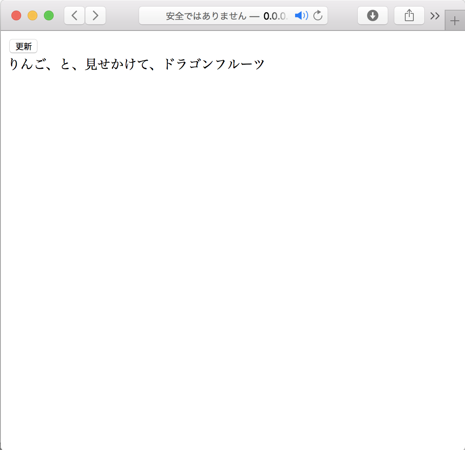Click the back arrow while on this page
465x450 pixels.
coord(74,15)
